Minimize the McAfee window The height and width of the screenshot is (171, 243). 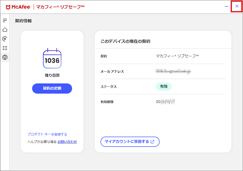pyautogui.click(x=226, y=6)
